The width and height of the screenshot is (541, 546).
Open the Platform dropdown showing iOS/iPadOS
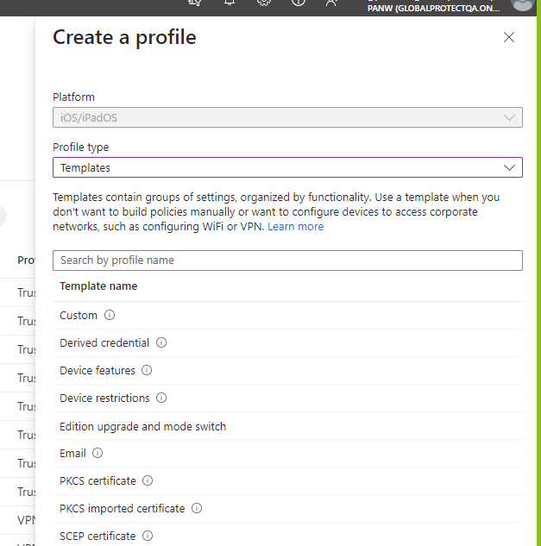287,117
